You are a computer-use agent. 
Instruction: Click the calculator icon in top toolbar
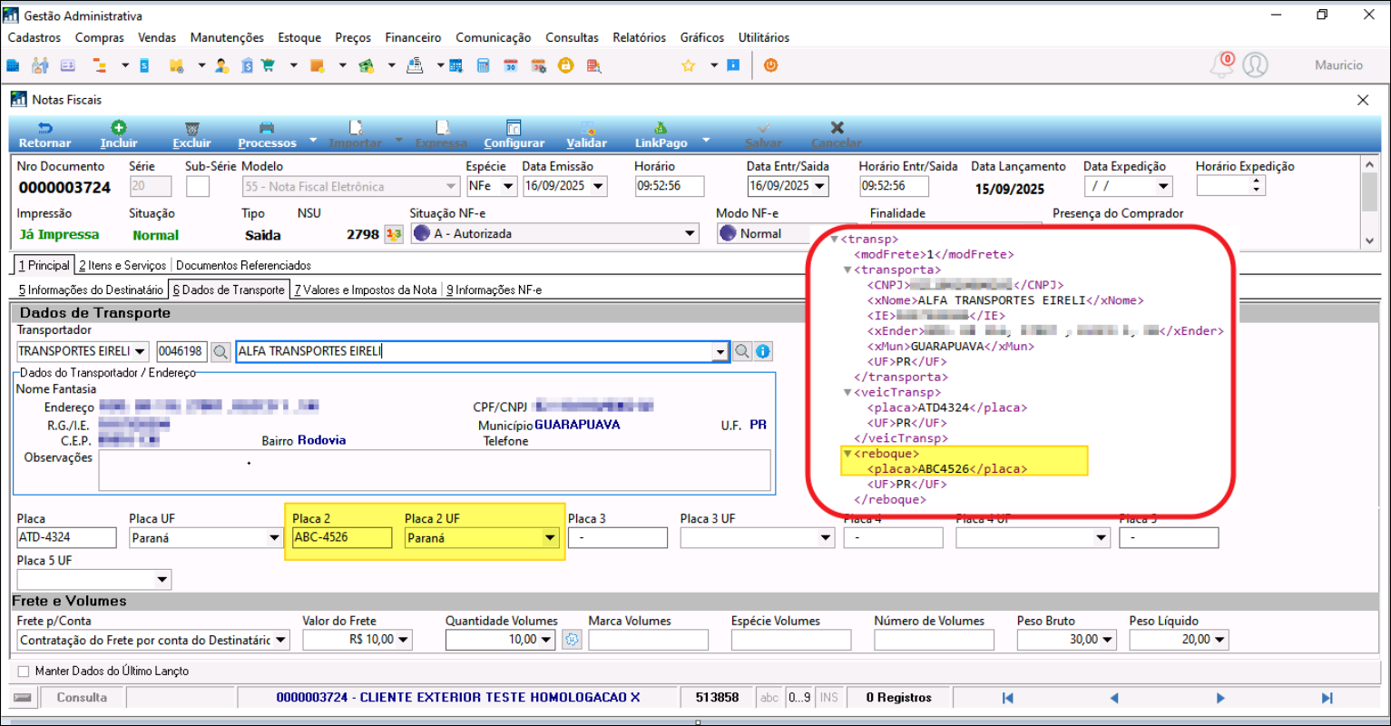click(x=484, y=65)
